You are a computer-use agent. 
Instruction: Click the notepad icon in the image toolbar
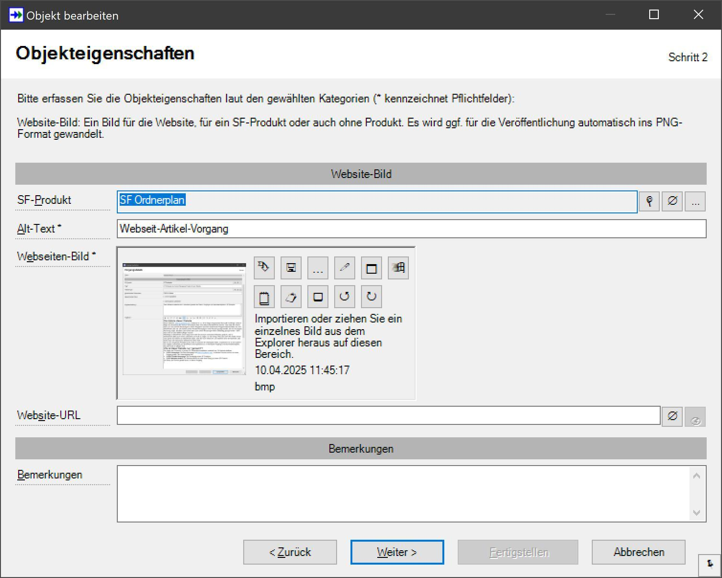click(264, 297)
